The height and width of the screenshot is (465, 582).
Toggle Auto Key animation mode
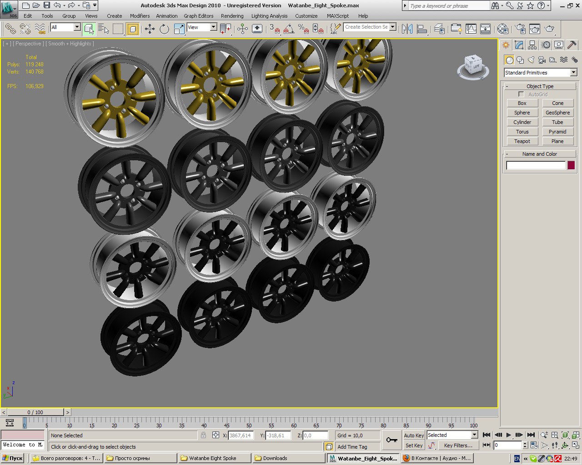click(413, 435)
